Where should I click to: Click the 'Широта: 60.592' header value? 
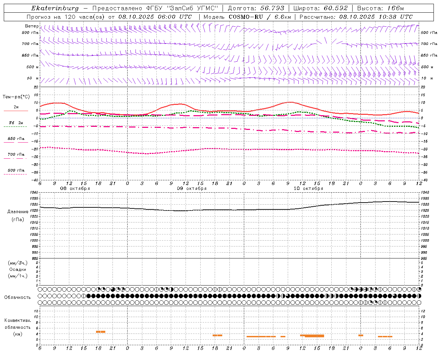[x=321, y=8]
